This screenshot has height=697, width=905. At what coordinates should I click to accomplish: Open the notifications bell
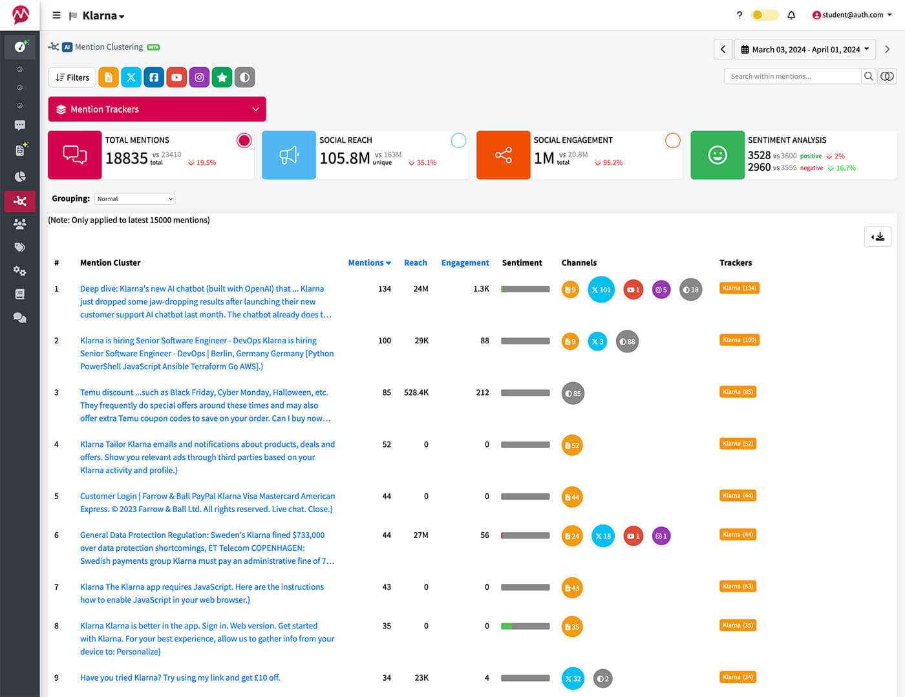click(791, 15)
